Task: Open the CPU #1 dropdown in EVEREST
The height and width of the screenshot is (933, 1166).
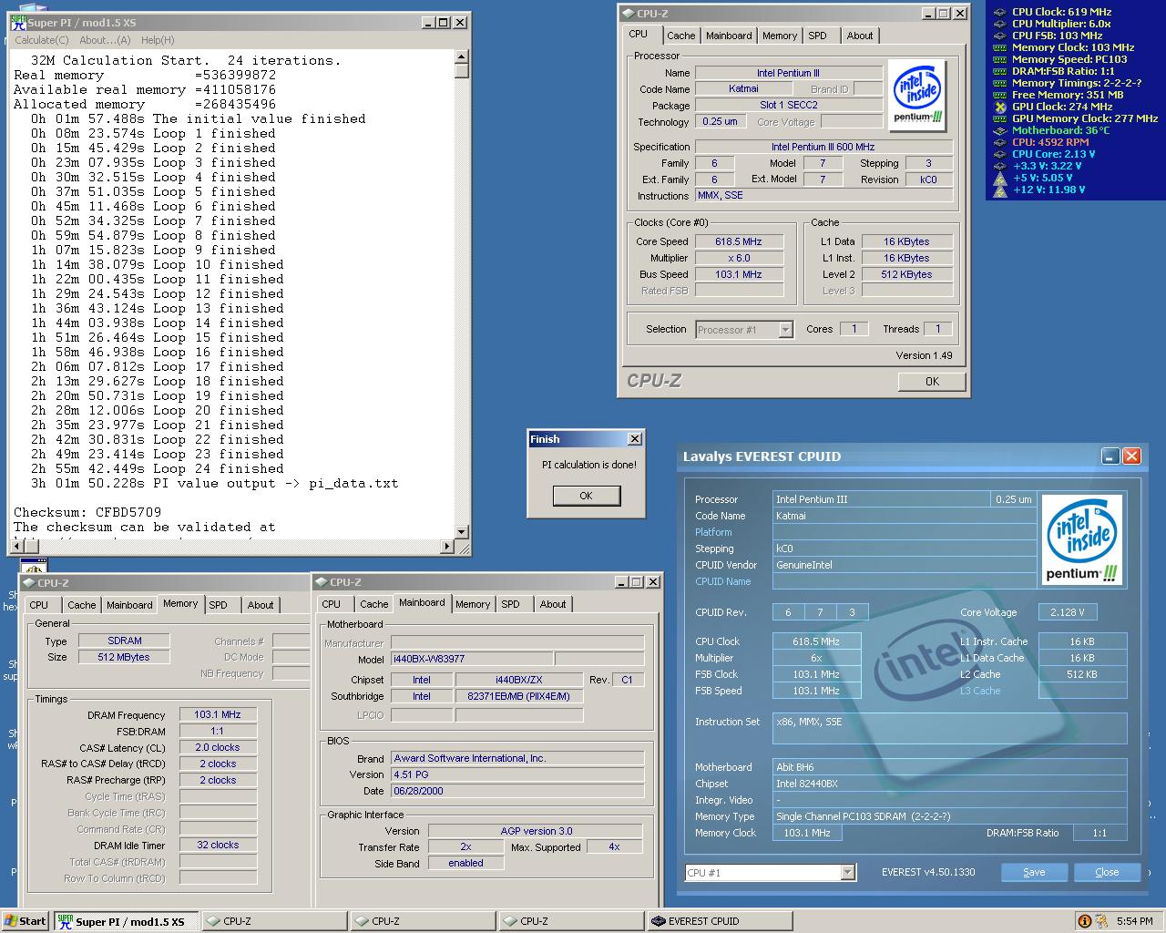Action: pos(847,873)
